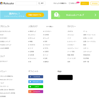Image resolution: width=99 pixels, height=99 pixels.
Task: Select the # テクノロジー tag
Action: coord(47,31)
